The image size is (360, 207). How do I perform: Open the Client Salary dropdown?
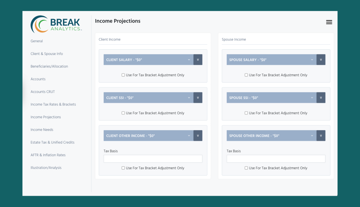coord(148,59)
